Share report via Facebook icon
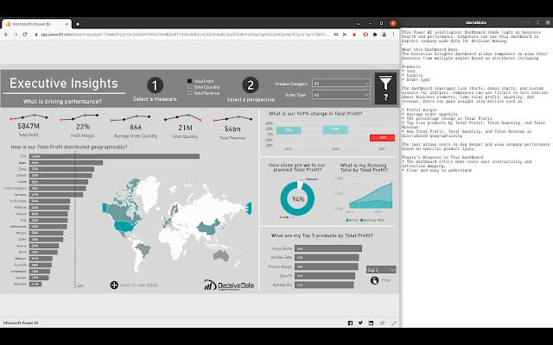553x345 pixels. pyautogui.click(x=350, y=323)
